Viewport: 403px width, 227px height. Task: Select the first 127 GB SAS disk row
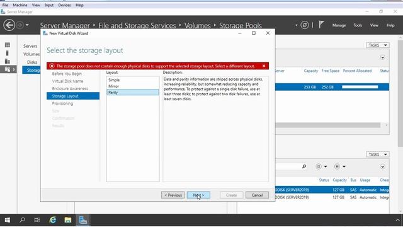332,190
